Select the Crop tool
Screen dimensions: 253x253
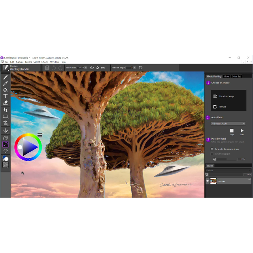(x=5, y=110)
